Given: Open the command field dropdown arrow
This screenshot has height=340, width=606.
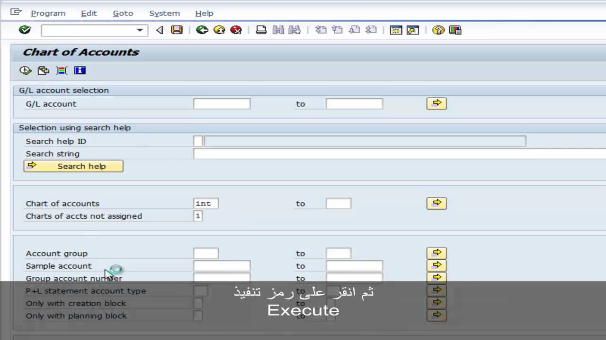Looking at the screenshot, I should [x=140, y=30].
